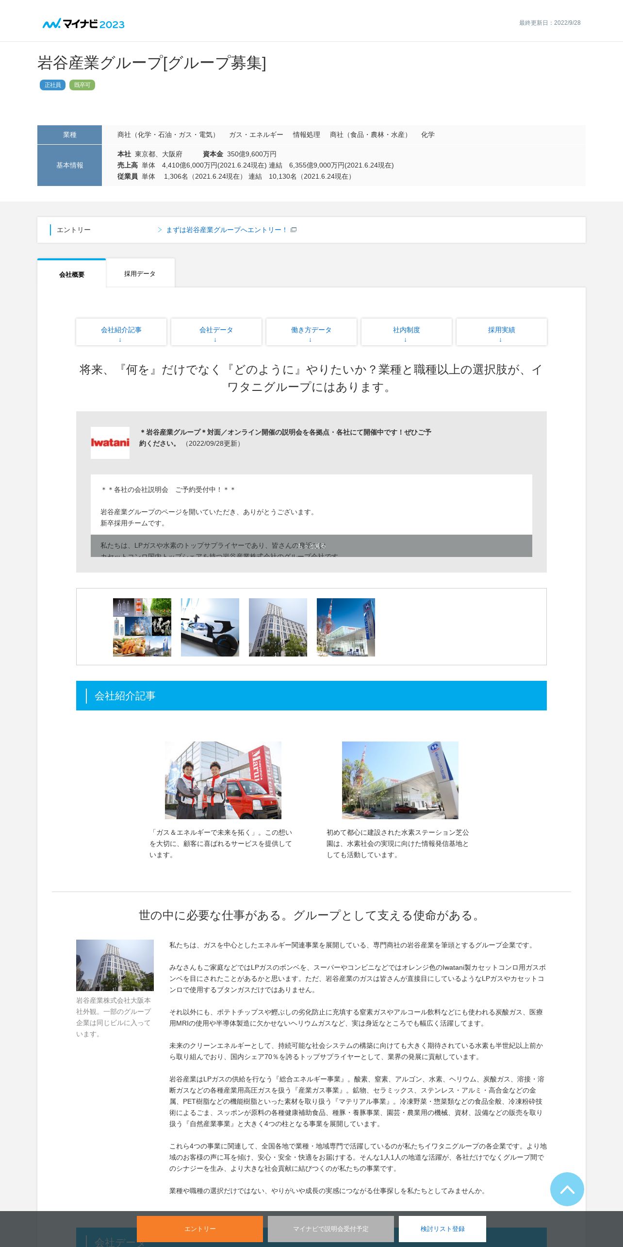Click the orange エントリー button
This screenshot has width=623, height=1247.
coord(200,1229)
